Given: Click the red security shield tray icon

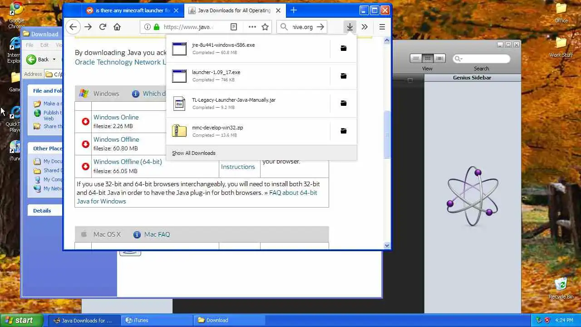Looking at the screenshot, I should click(x=547, y=320).
